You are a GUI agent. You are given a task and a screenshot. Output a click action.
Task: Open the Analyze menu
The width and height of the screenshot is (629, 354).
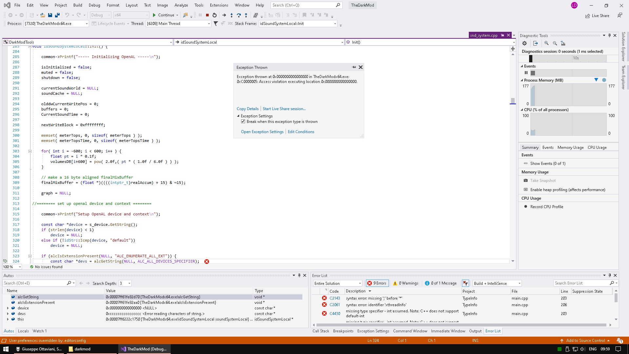tap(181, 5)
